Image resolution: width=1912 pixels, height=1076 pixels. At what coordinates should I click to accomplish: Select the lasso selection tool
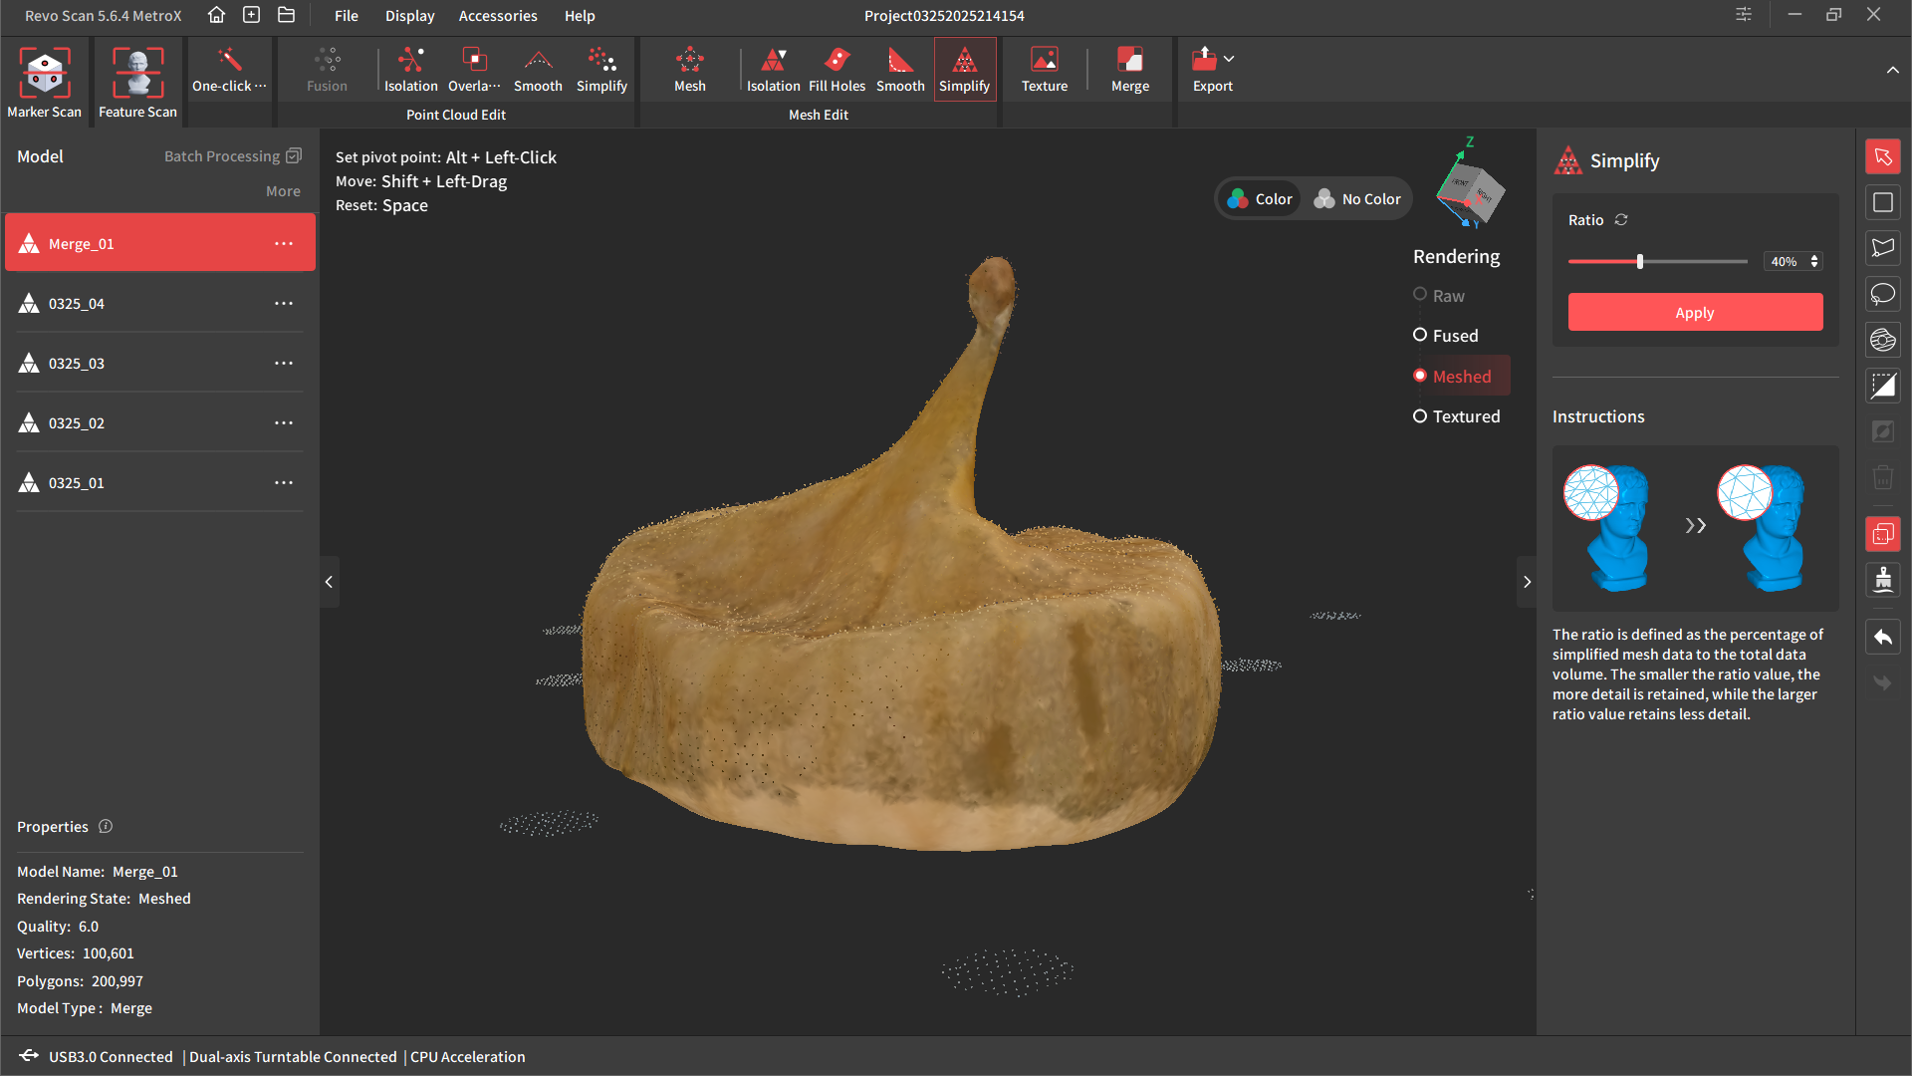click(x=1882, y=295)
